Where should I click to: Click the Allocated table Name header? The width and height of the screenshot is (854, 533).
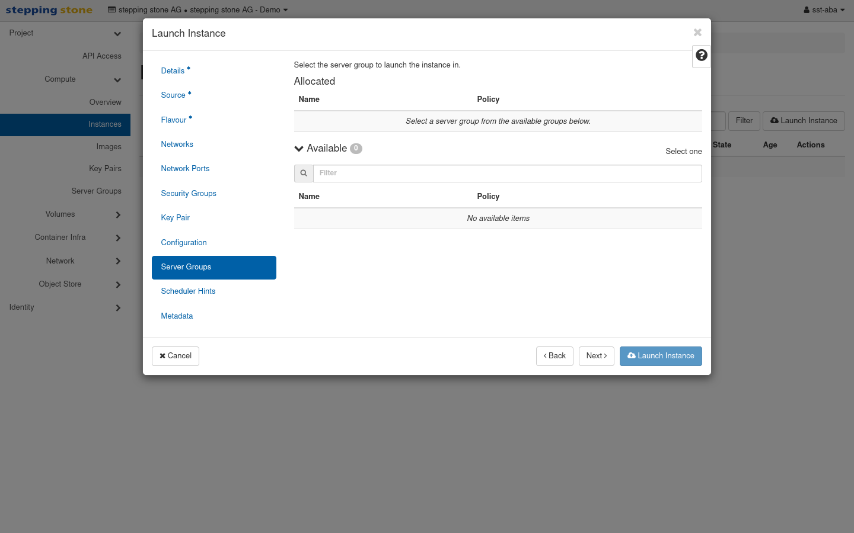click(309, 99)
